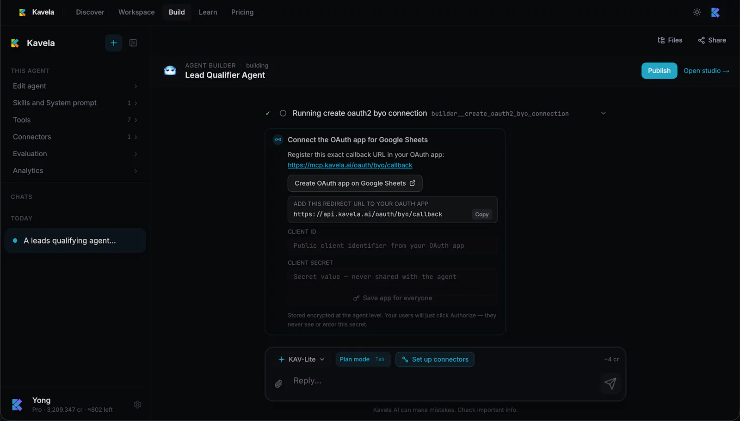Expand the Connectors section

(75, 137)
